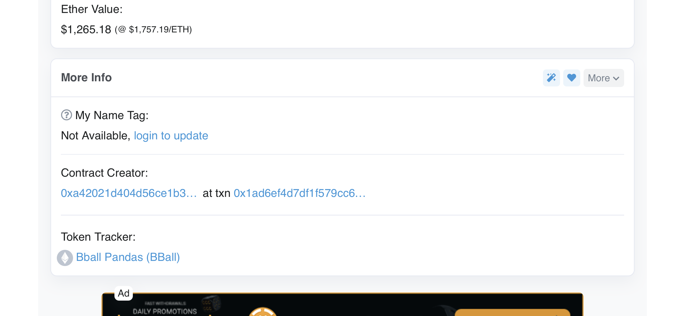Follow the login to update link
This screenshot has height=316, width=685.
click(x=171, y=136)
